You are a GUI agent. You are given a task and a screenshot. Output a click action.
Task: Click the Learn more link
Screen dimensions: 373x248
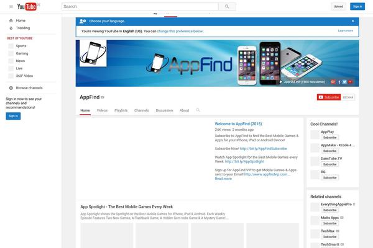point(346,30)
